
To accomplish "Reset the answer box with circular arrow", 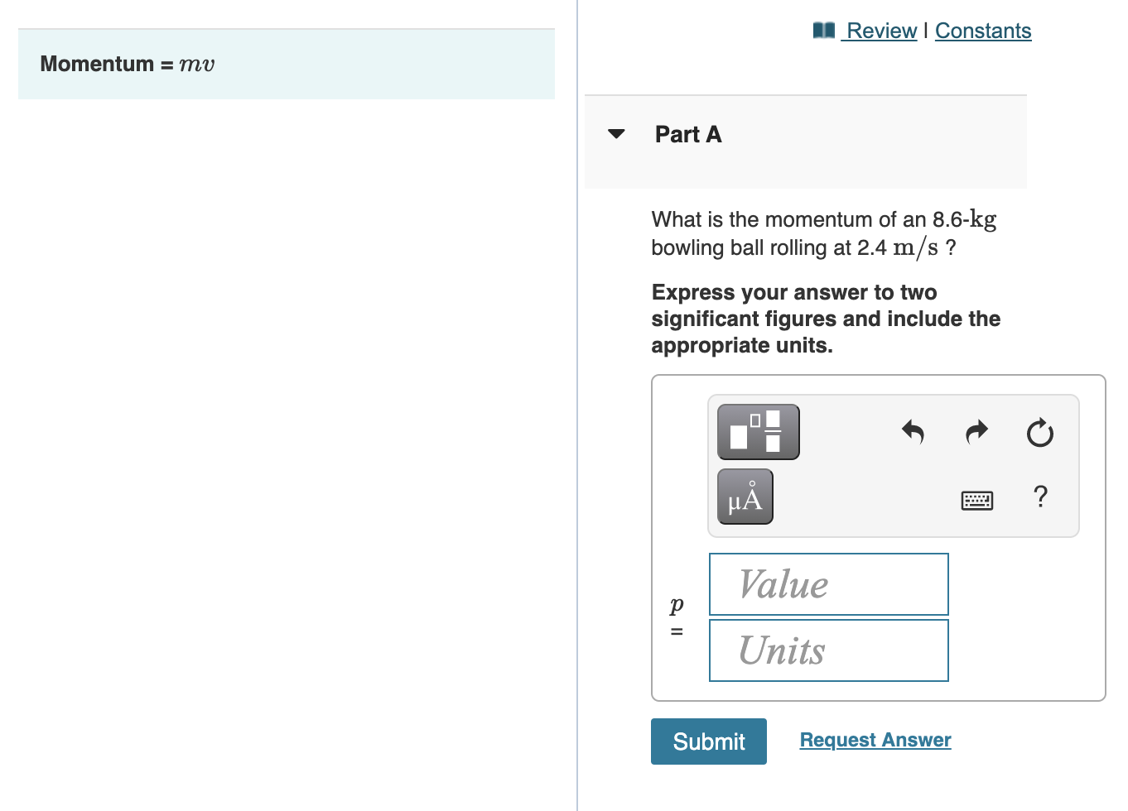I will tap(1039, 433).
